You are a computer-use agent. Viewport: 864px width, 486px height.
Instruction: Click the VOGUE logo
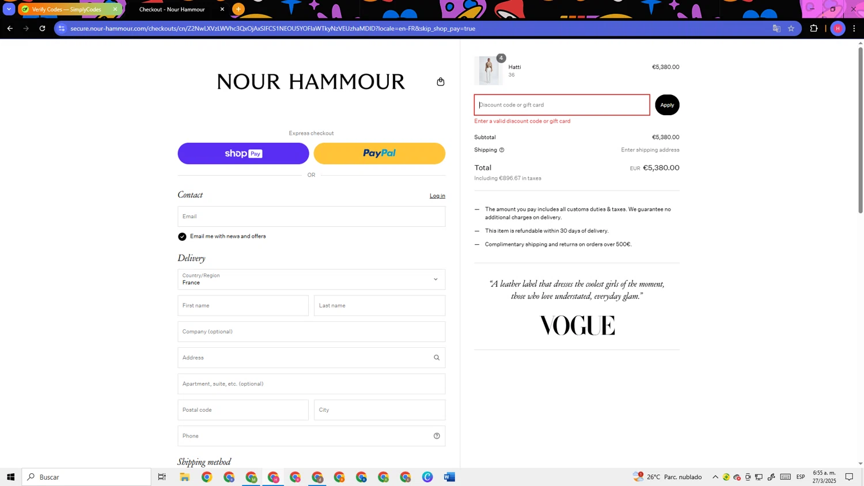577,326
